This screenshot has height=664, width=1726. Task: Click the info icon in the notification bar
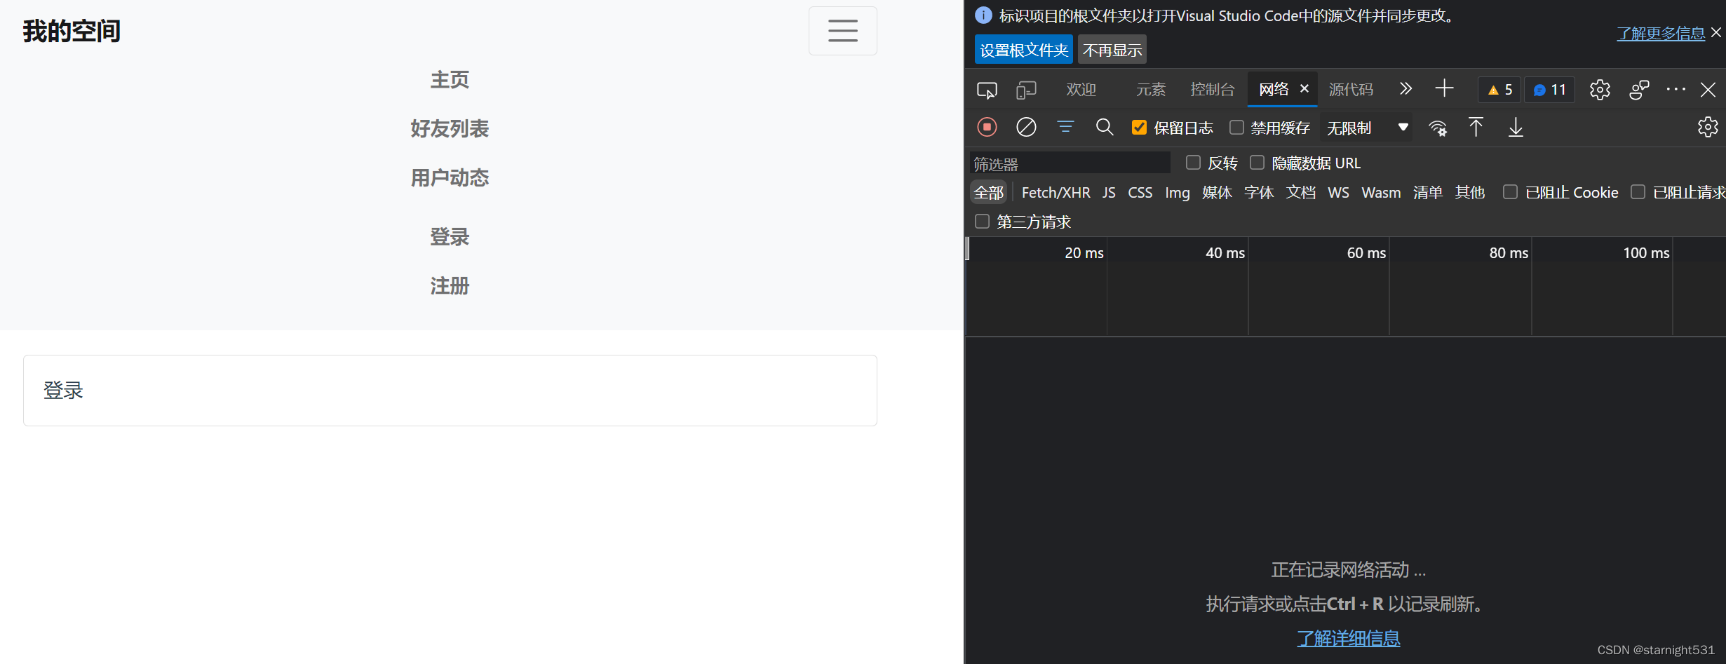[x=983, y=15]
